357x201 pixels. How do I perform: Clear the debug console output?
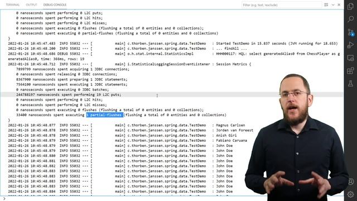click(326, 5)
